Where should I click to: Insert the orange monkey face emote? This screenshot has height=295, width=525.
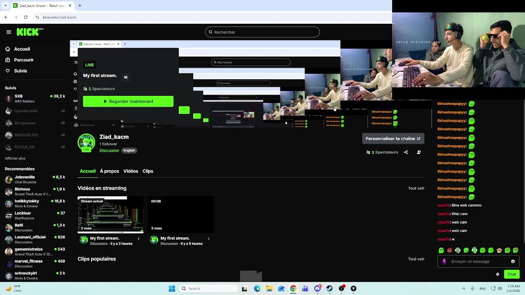(499, 250)
